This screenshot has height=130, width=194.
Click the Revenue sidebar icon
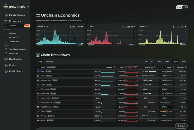point(6,33)
